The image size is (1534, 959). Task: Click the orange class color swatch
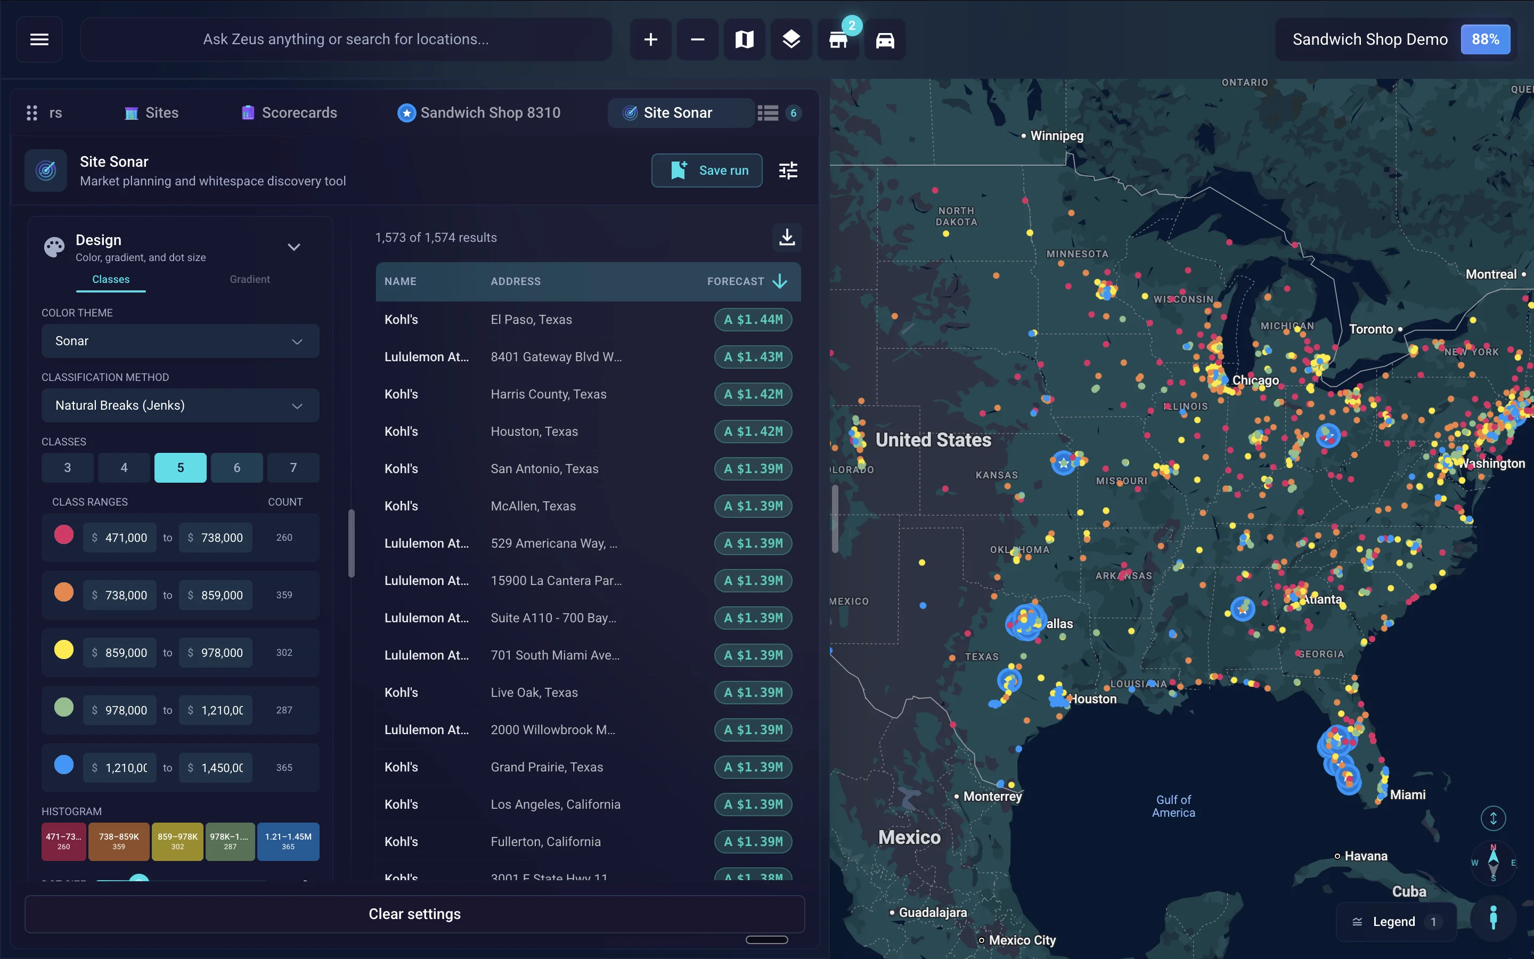63,592
